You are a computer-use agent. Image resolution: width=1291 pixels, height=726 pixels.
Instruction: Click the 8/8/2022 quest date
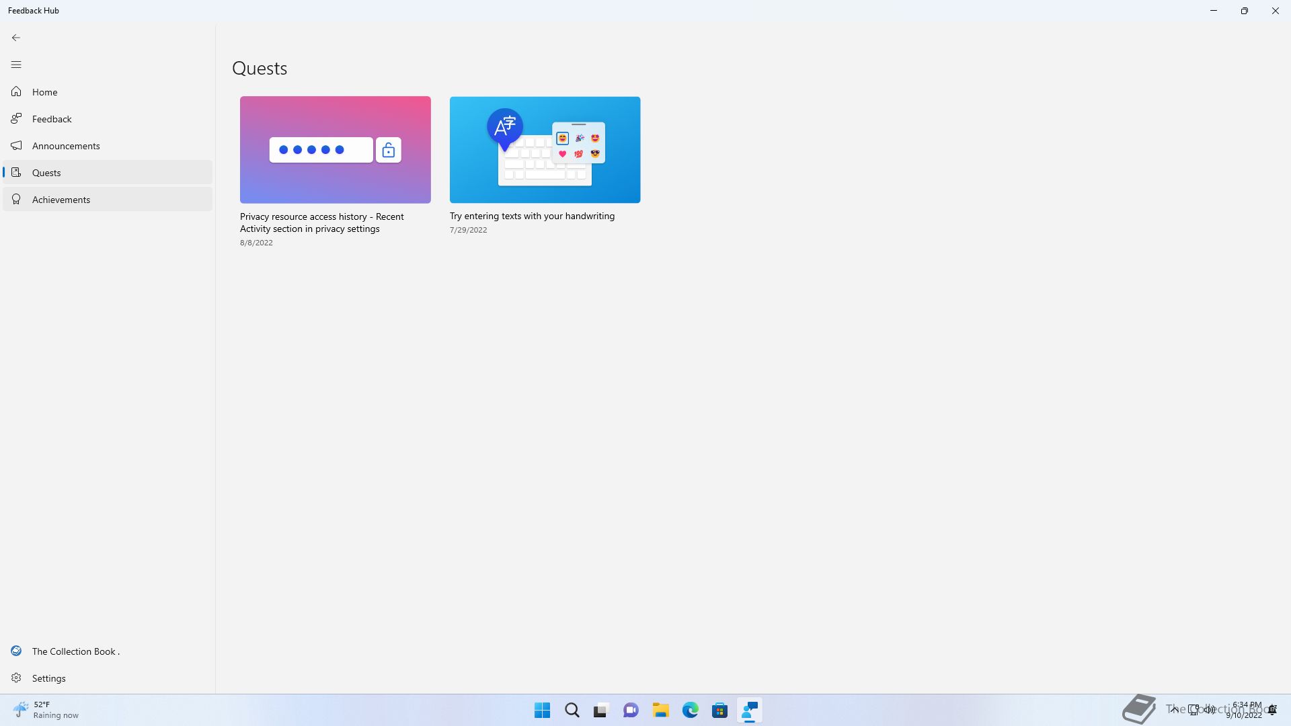(256, 243)
